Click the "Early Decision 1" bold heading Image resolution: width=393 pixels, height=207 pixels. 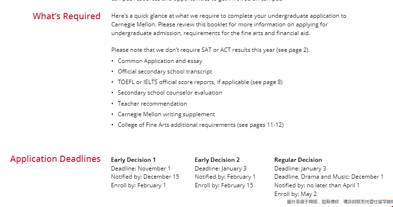pyautogui.click(x=133, y=160)
